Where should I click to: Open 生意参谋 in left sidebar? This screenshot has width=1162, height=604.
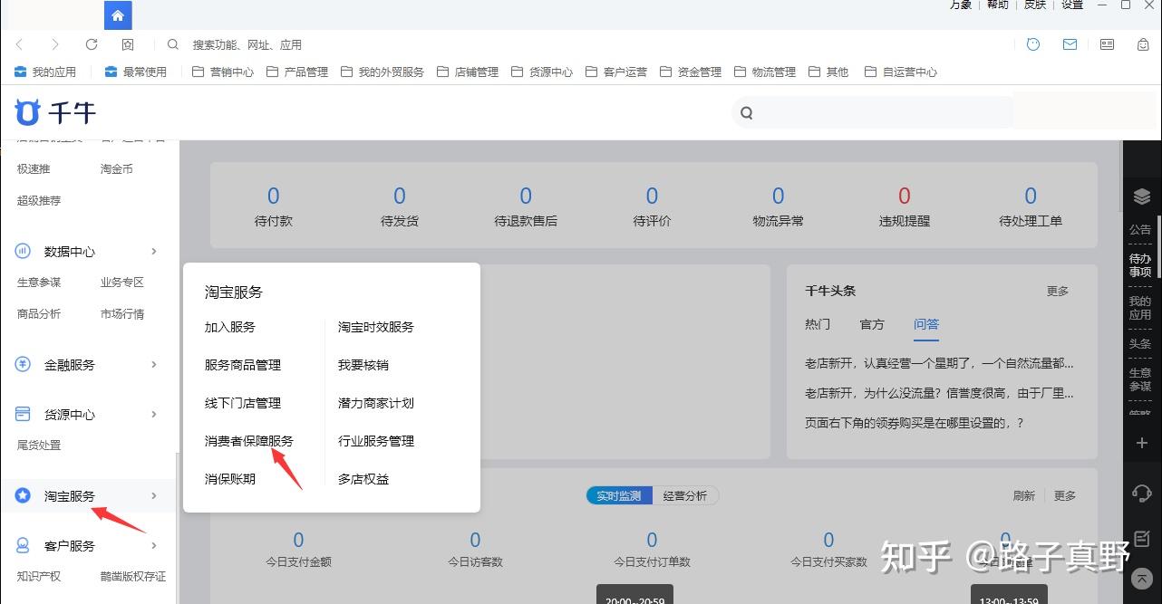click(x=39, y=283)
